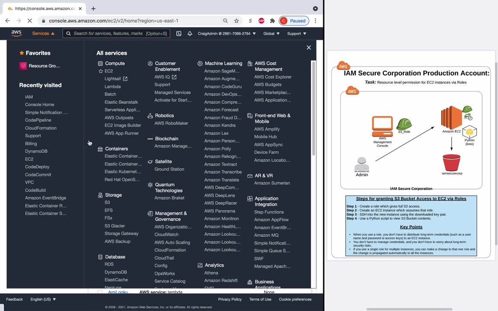The height and width of the screenshot is (311, 498).
Task: Click the browser zoom magnifier icon
Action: pos(225,21)
